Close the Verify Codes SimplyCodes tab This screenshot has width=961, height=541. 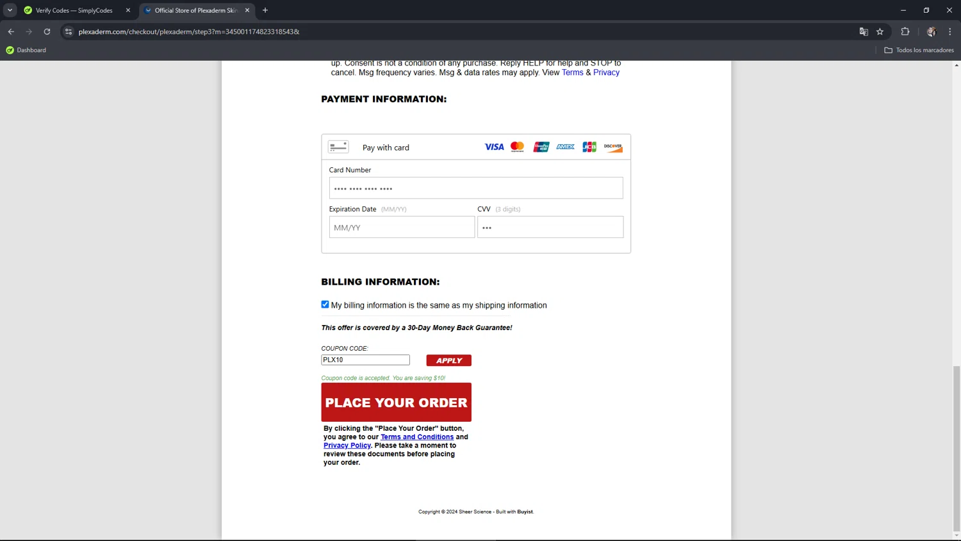point(128,10)
